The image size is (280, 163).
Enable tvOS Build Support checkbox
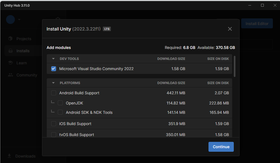(x=54, y=135)
